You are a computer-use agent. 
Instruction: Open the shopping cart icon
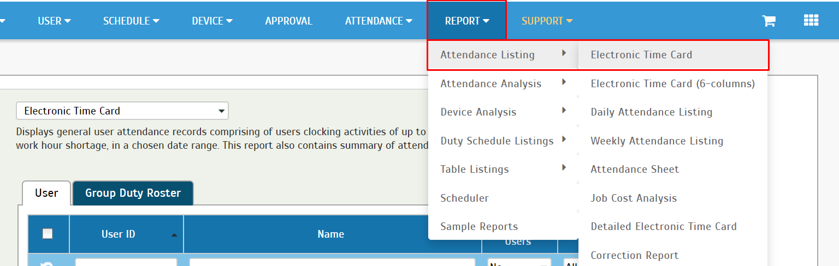tap(769, 21)
